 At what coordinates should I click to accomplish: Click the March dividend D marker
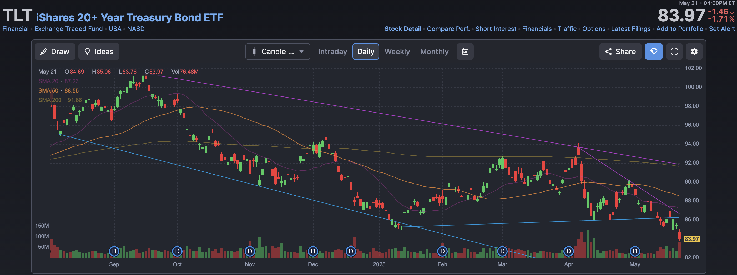(x=502, y=251)
